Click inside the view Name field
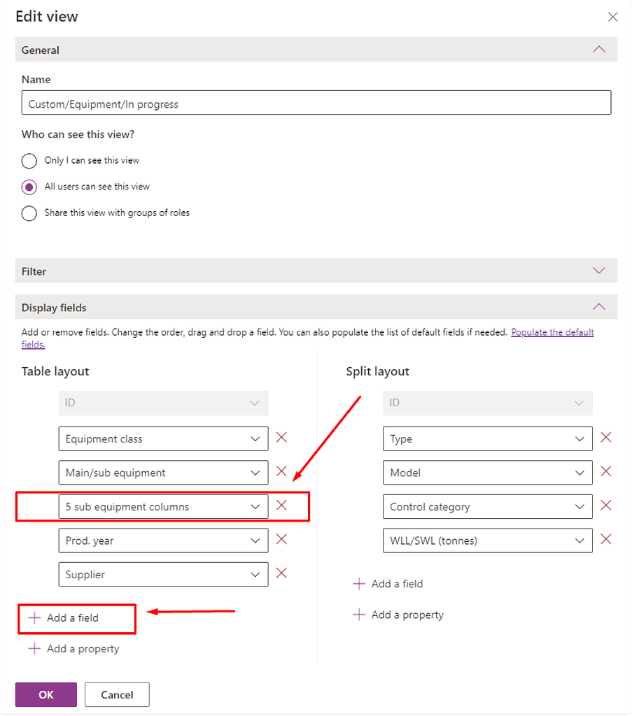632x716 pixels. [315, 103]
